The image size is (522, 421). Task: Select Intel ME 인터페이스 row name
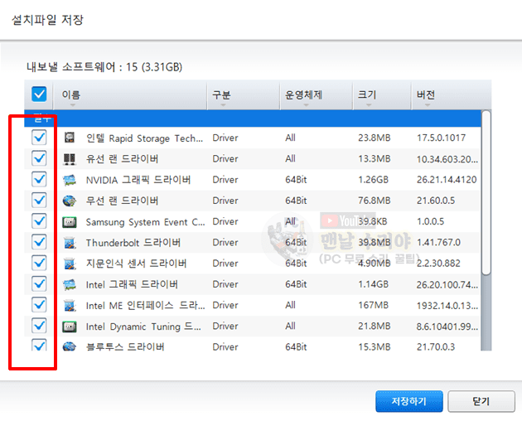[146, 306]
